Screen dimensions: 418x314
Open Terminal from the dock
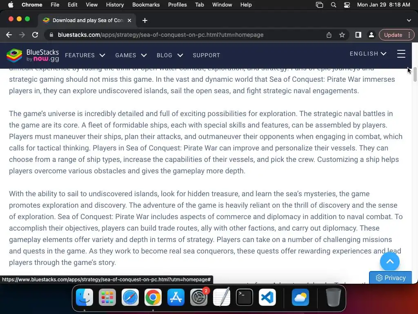tap(245, 297)
